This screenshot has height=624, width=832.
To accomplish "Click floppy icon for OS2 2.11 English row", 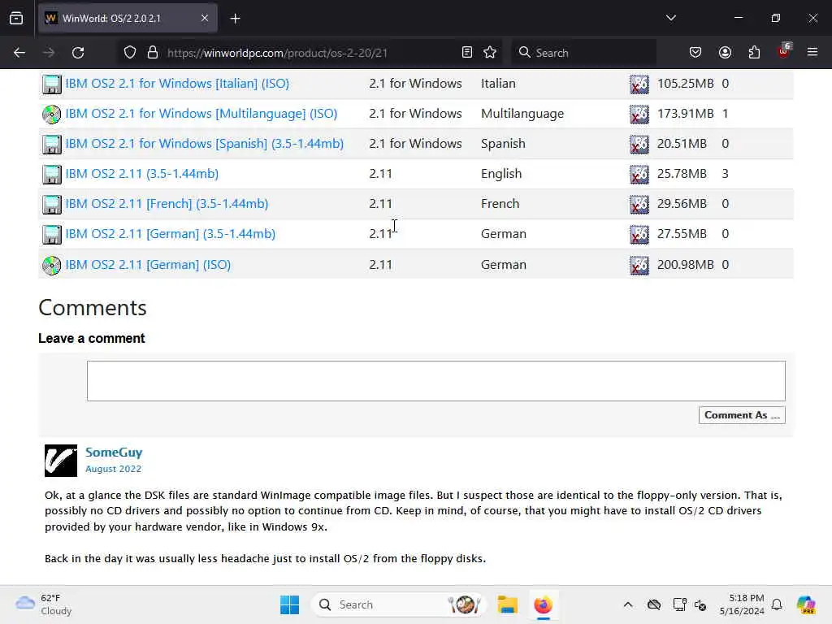I will coord(51,175).
